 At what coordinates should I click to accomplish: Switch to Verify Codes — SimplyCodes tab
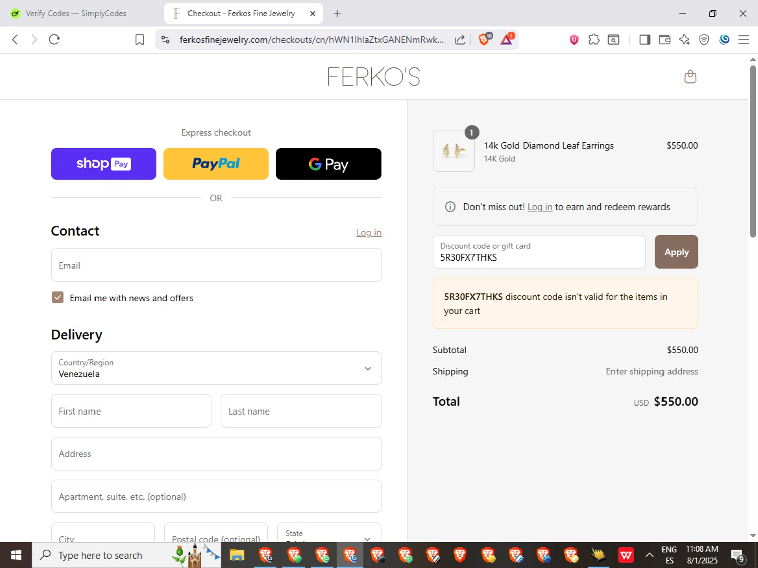pos(76,14)
